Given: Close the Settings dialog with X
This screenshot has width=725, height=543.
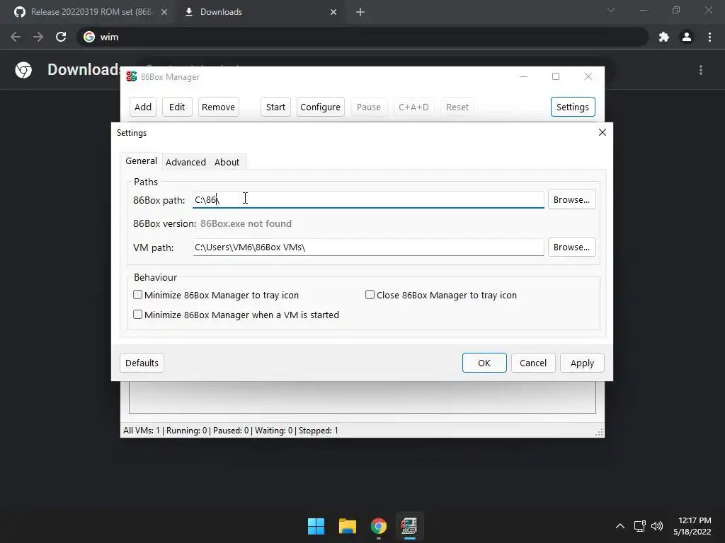Looking at the screenshot, I should (x=603, y=132).
